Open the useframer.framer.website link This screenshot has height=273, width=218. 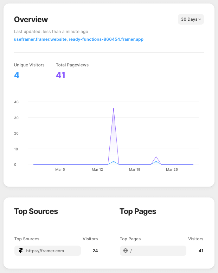pos(40,39)
